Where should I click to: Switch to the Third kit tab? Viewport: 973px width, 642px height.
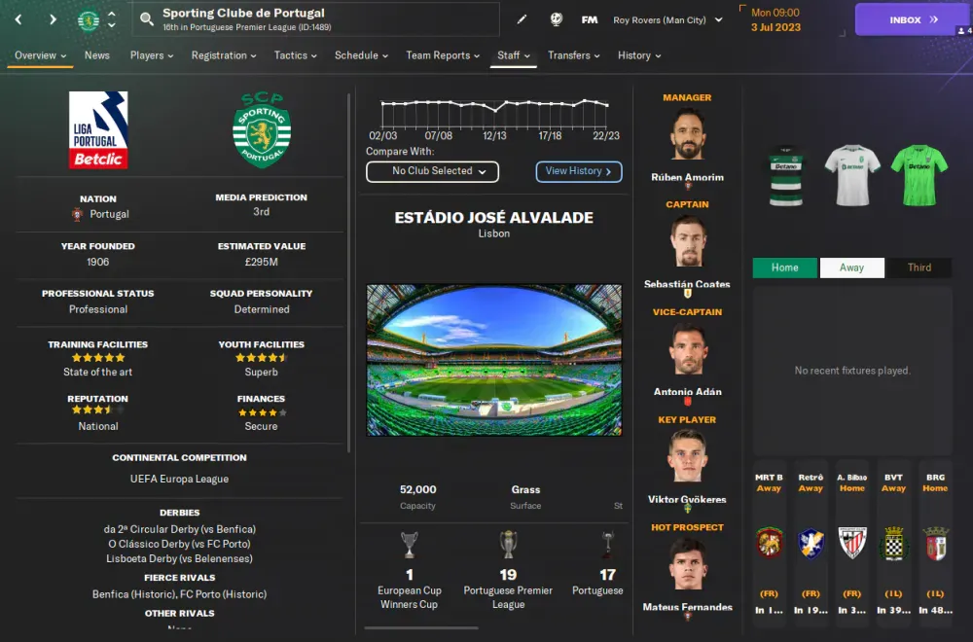point(919,267)
